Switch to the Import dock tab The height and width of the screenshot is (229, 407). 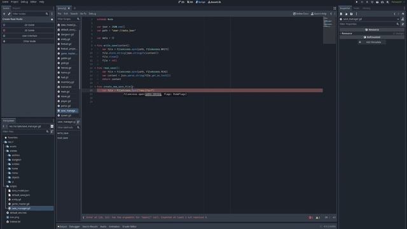click(x=16, y=8)
